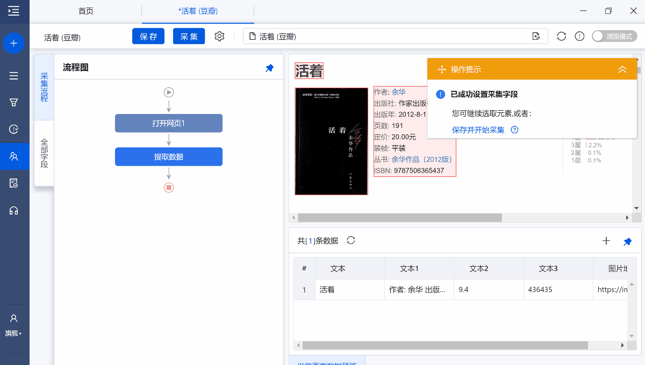Refresh data count with circular arrow icon

tap(351, 240)
